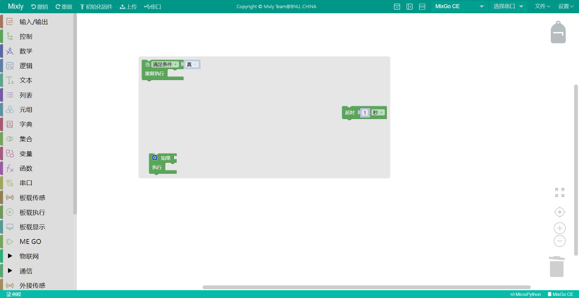Open the MixGo CE board dropdown
Screen dimensions: 579x298
tap(459, 6)
